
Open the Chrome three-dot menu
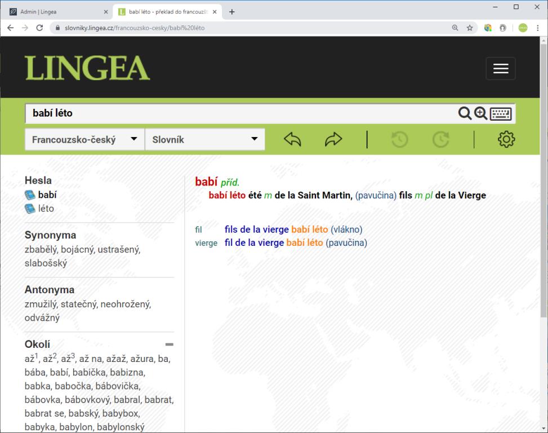tap(537, 28)
